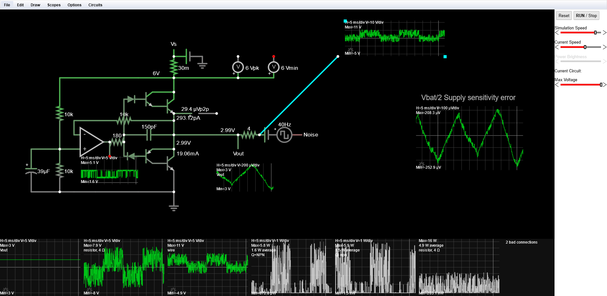607x296 pixels.
Task: Select the Vs battery source symbol
Action: click(188, 57)
